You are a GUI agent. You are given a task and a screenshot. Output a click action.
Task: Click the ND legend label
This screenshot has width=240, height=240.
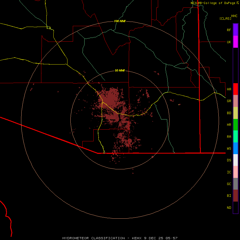[x=229, y=208]
